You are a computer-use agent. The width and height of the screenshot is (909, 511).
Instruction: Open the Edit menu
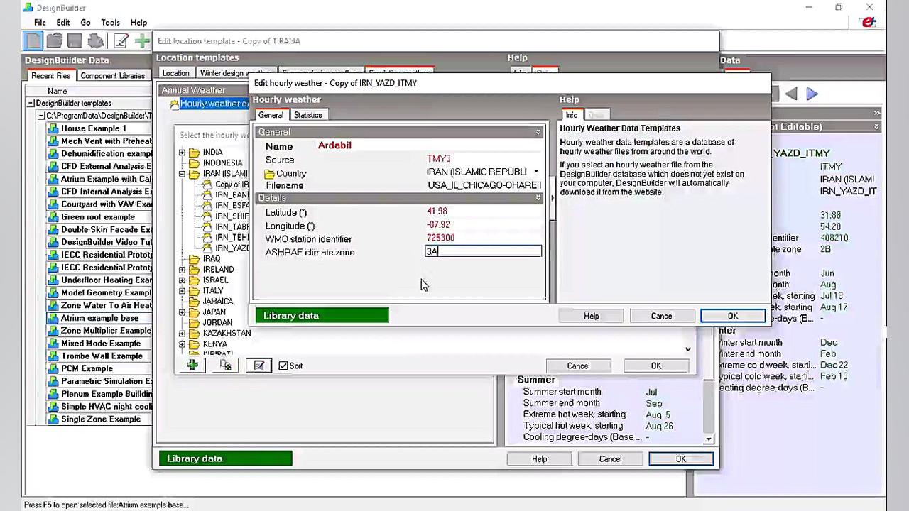[63, 23]
